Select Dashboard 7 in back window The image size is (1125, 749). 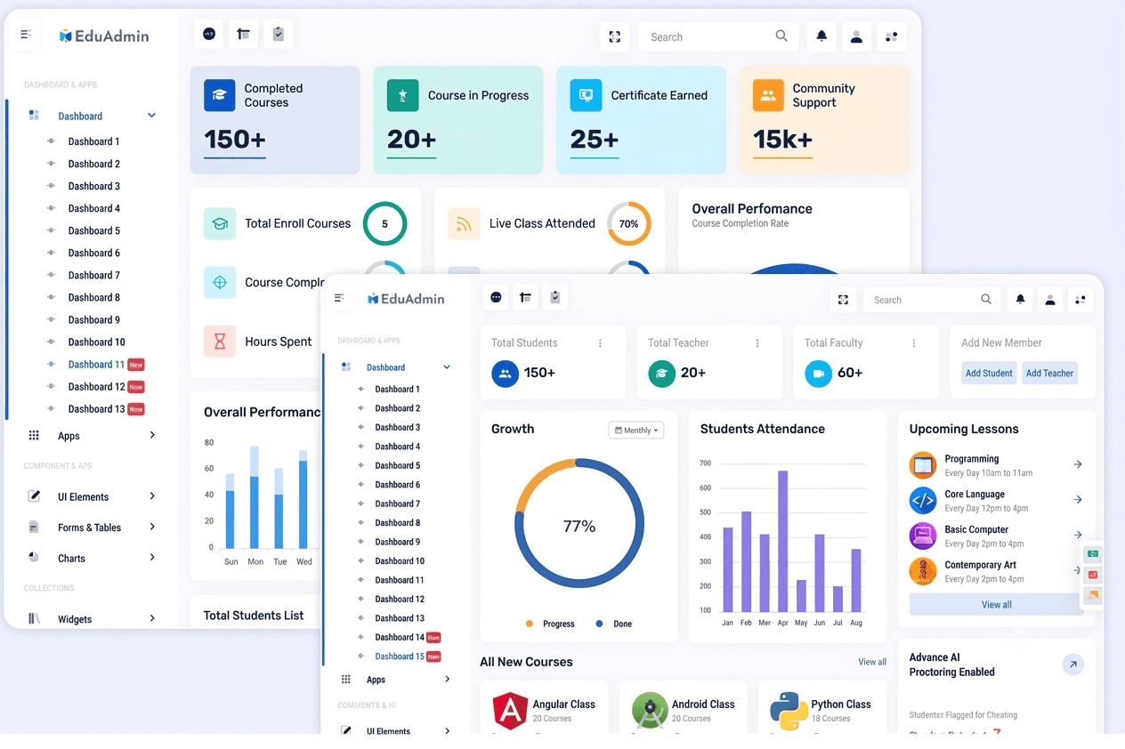(93, 275)
